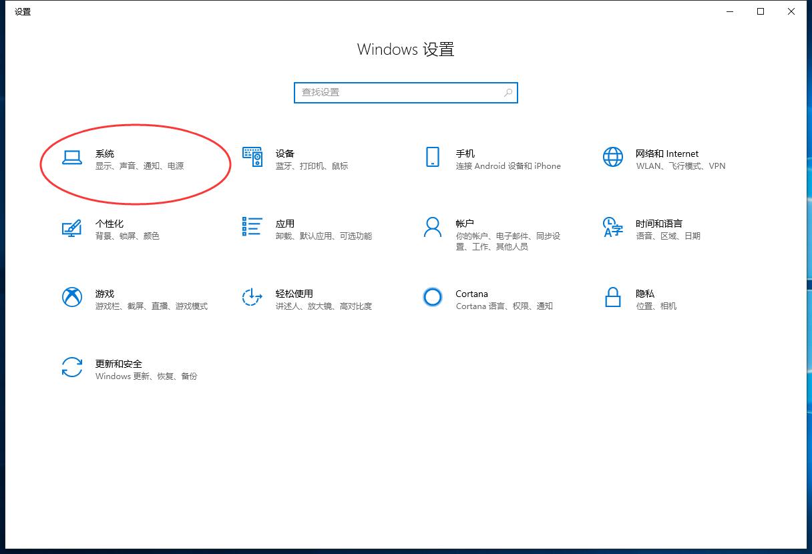Open the 更新和安全 settings title
This screenshot has width=812, height=554.
(x=119, y=364)
